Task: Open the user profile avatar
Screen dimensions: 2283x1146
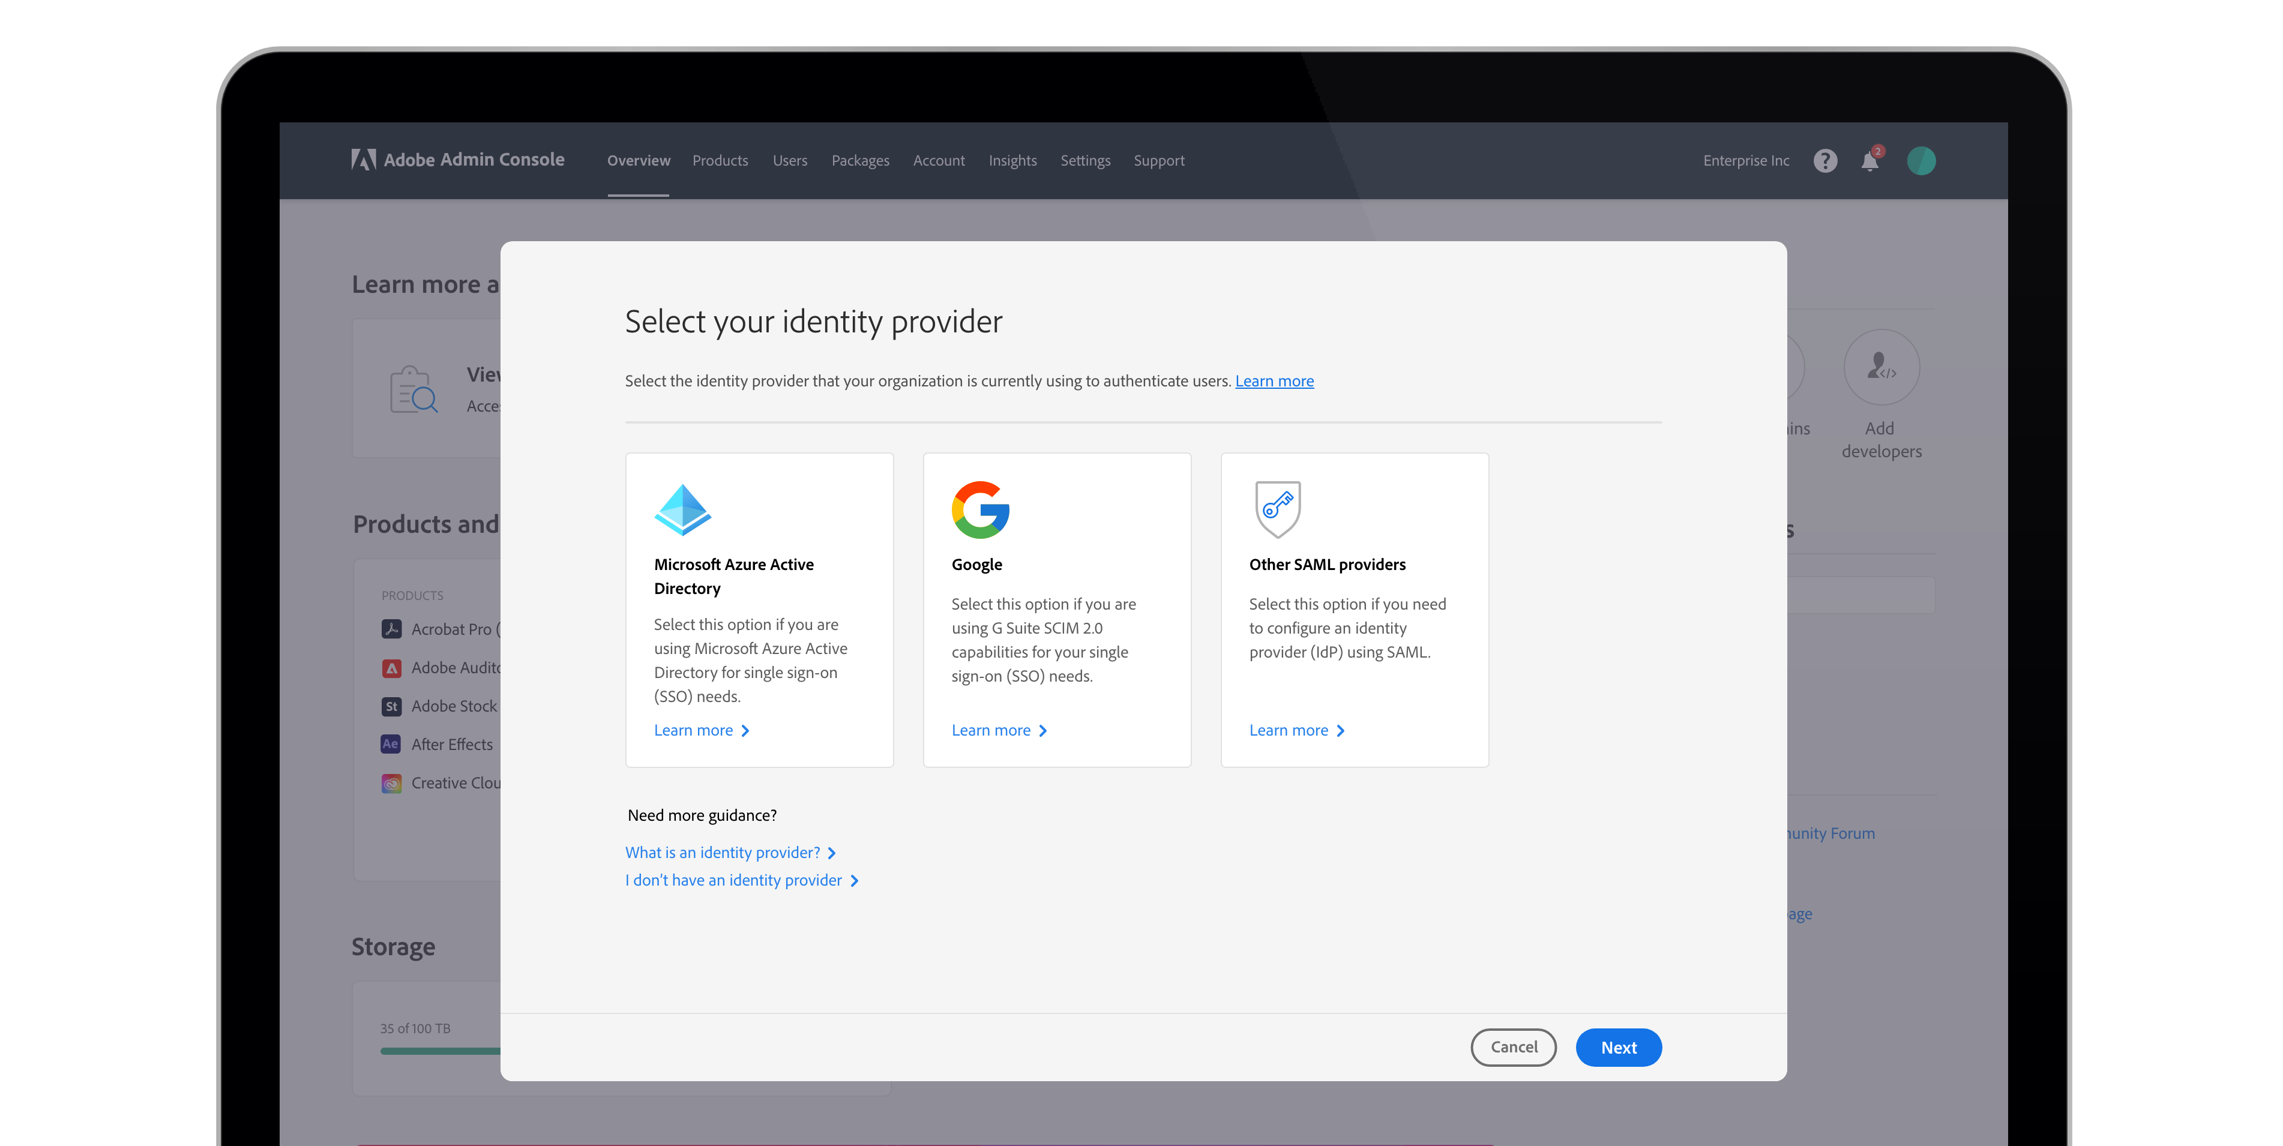Action: click(1921, 160)
